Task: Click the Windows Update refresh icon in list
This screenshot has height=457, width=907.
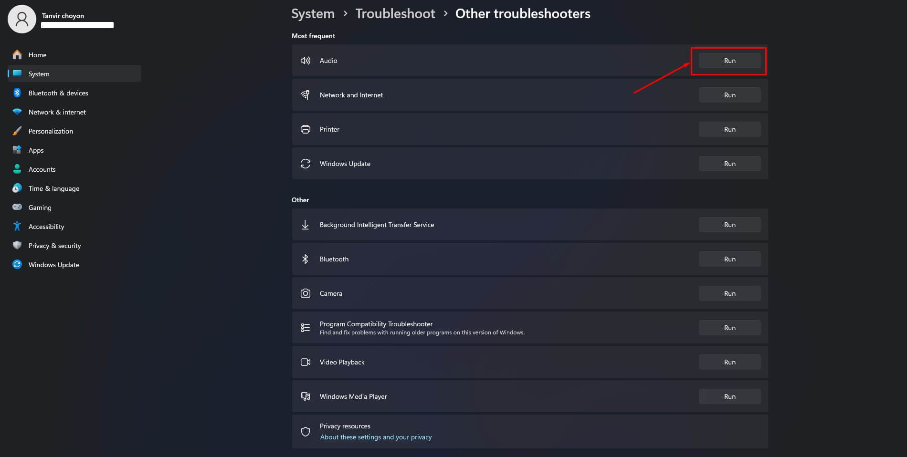Action: tap(306, 164)
